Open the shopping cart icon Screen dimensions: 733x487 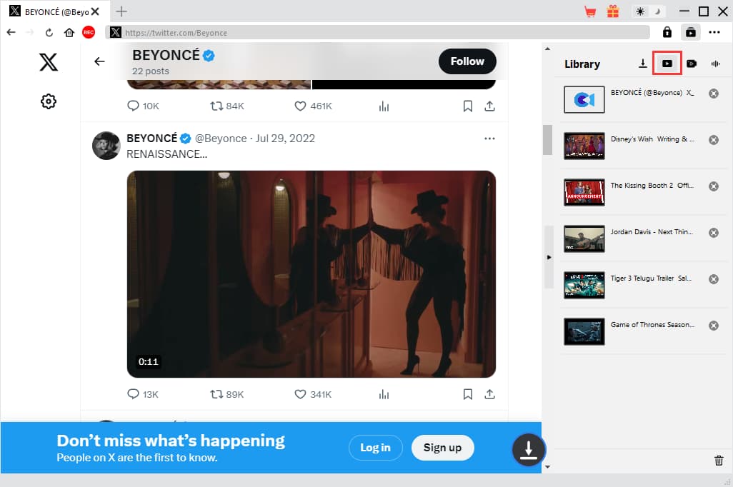pyautogui.click(x=590, y=11)
